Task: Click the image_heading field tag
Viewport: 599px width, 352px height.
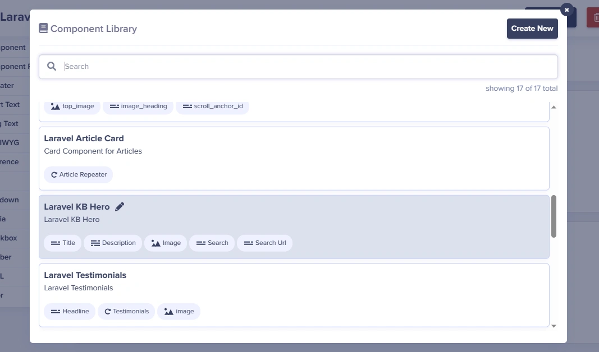Action: (x=138, y=106)
